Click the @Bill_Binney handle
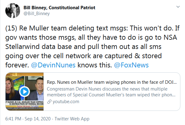This screenshot has height=125, width=185. click(x=36, y=13)
